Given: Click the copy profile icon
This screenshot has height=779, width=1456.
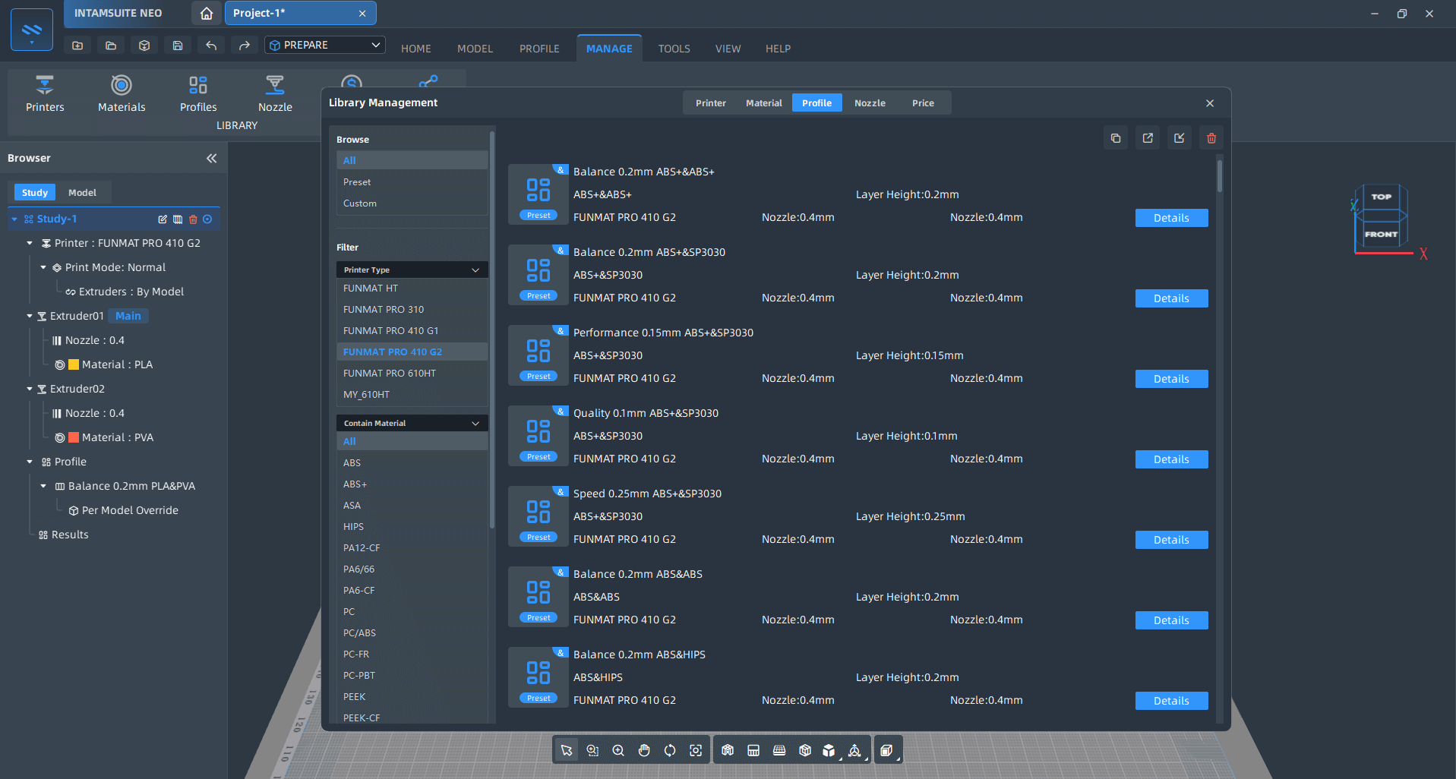Looking at the screenshot, I should (x=1116, y=138).
